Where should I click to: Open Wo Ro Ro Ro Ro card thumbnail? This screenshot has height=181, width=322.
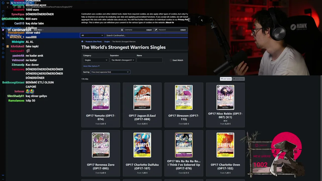point(184,145)
